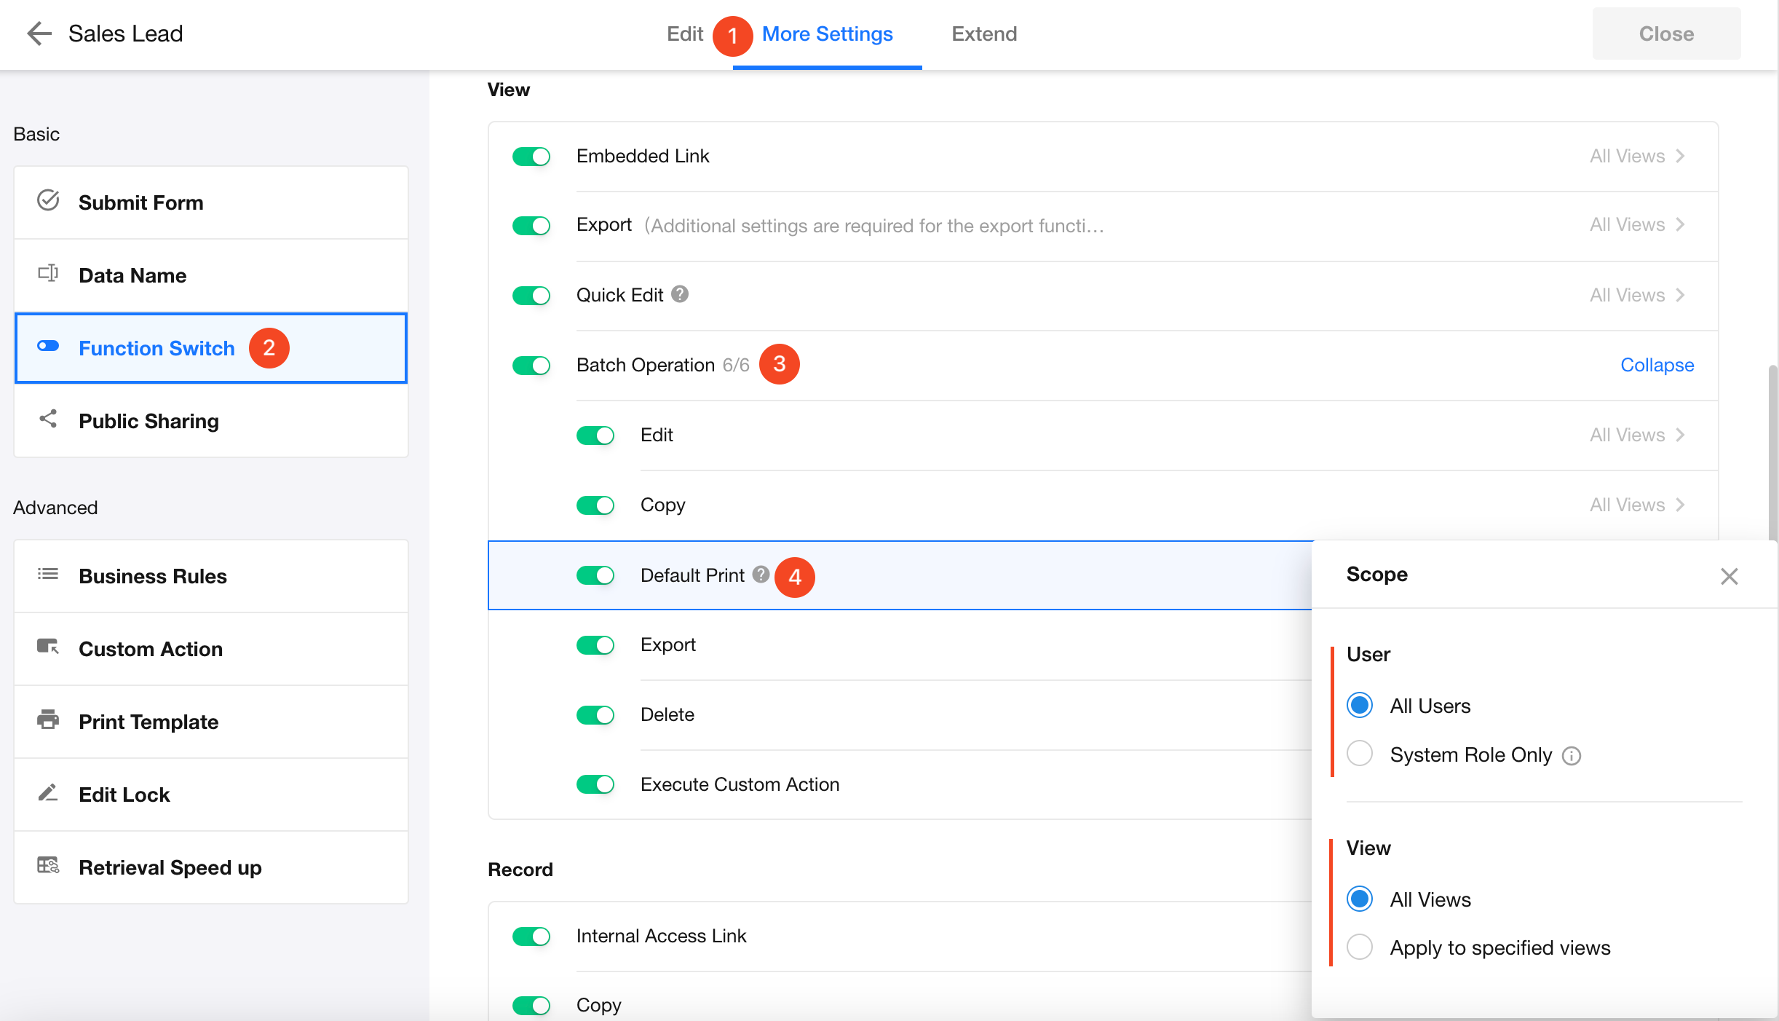Open All Views scope for Embedded Link
This screenshot has height=1021, width=1779.
click(x=1636, y=156)
